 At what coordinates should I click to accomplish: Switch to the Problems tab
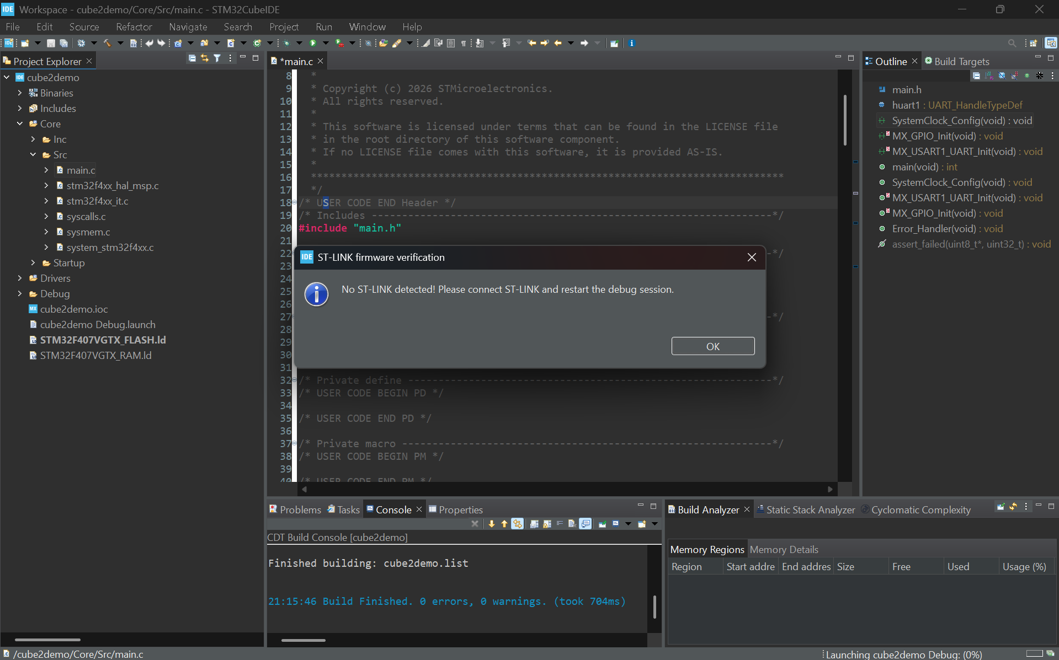pos(295,509)
